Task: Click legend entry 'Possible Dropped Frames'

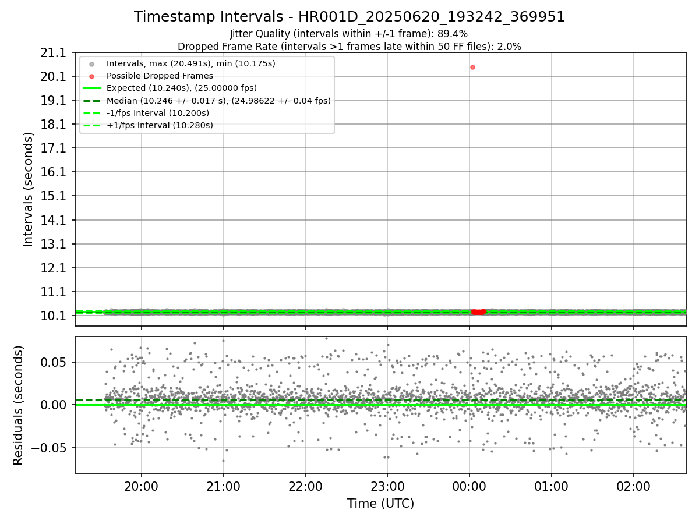Action: tap(160, 76)
